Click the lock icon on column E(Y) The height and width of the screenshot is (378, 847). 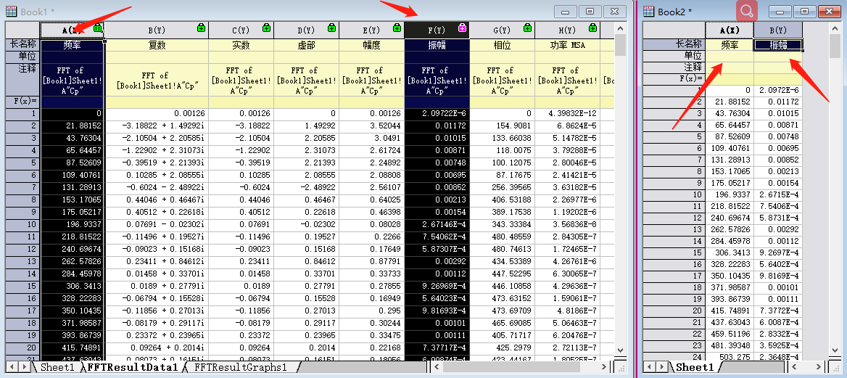[x=397, y=28]
